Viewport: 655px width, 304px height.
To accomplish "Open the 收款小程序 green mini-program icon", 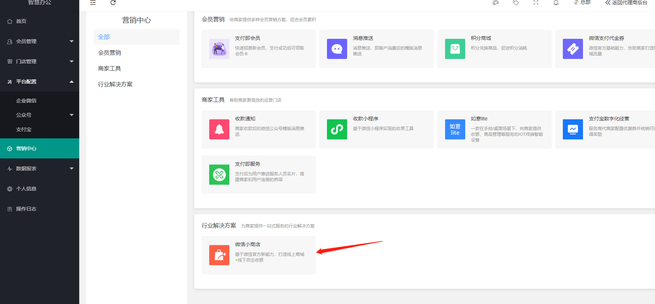I will click(x=337, y=129).
